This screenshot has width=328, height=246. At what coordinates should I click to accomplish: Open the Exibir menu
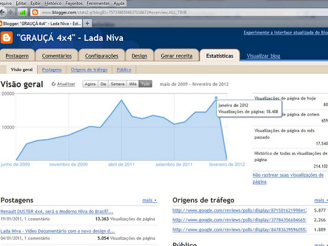point(35,4)
